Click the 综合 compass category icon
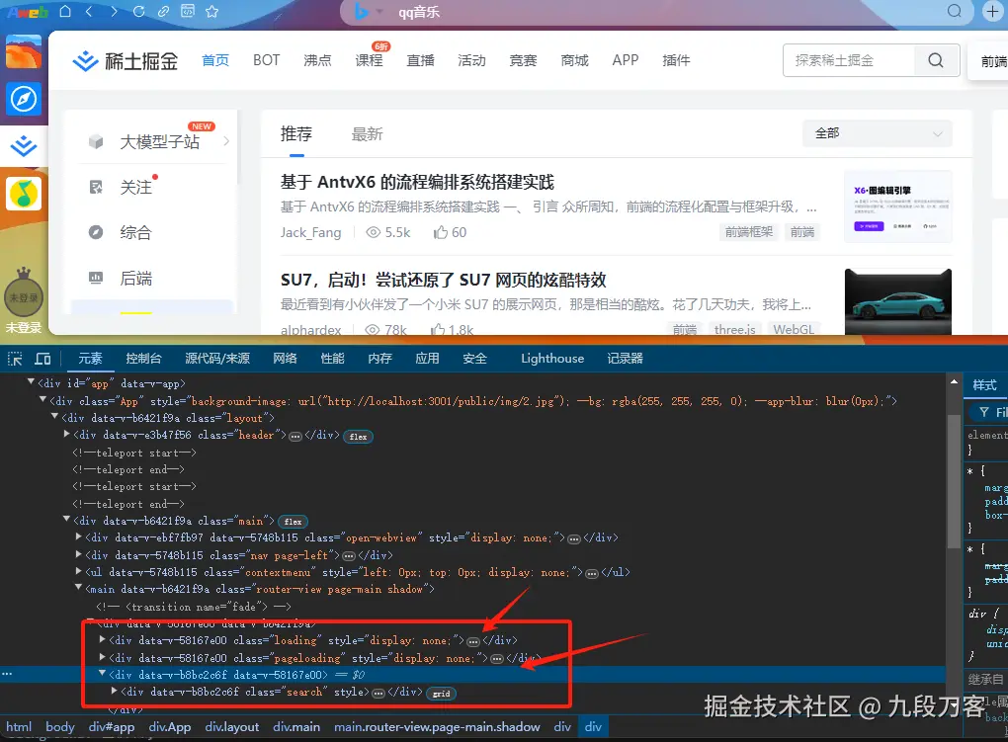Screen dimensions: 1008x742 point(96,232)
